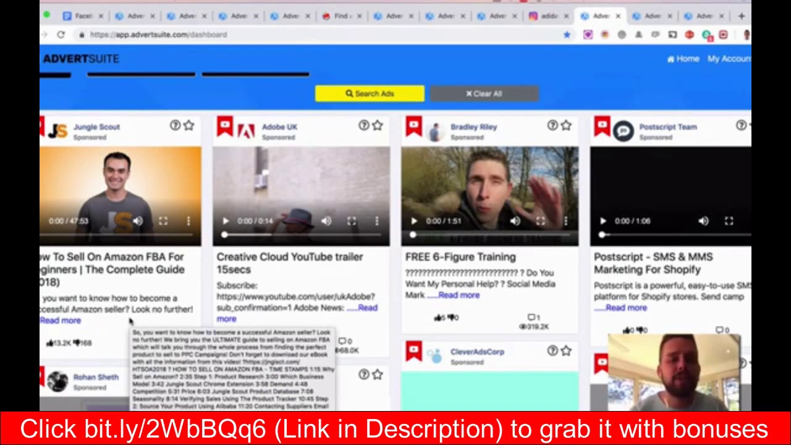
Task: Open help icon on Jungle Scout ad
Action: pos(175,125)
